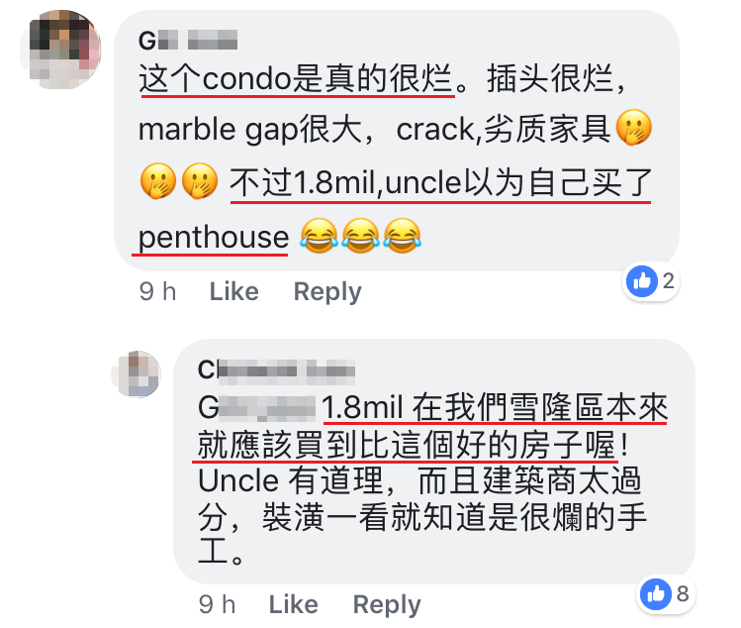Reply to the comment mentioning penthouse
Screen dimensions: 741x628
pyautogui.click(x=327, y=291)
